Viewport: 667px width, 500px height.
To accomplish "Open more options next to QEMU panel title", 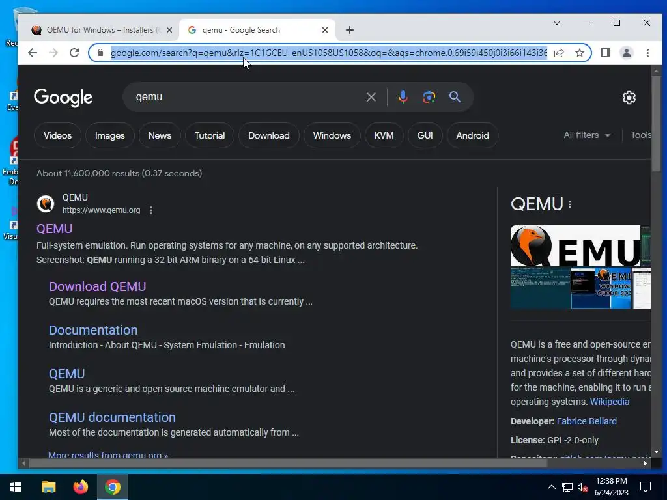I will click(x=570, y=204).
